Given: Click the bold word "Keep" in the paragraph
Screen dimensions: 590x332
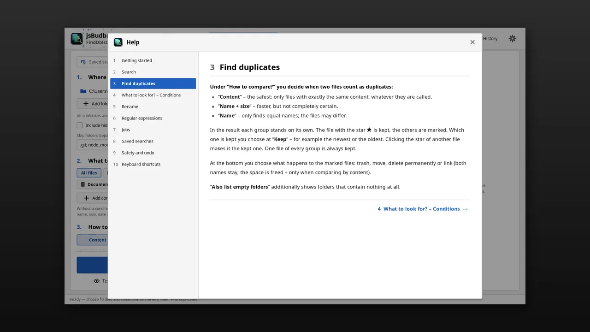Looking at the screenshot, I should (280, 139).
